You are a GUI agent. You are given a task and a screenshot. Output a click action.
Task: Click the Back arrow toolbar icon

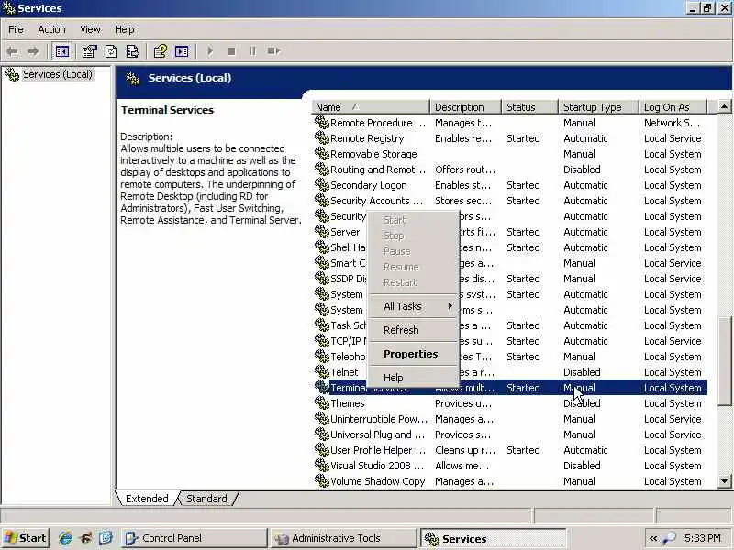(x=13, y=51)
